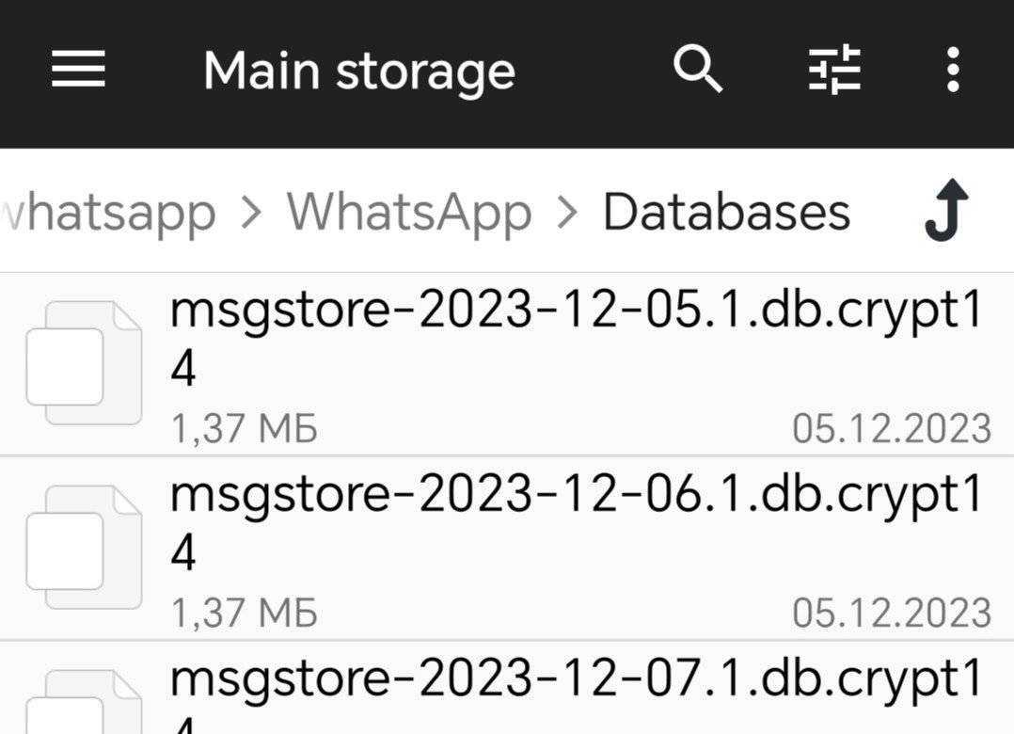Tap file icon for msgstore-2023-12-06 backup
The height and width of the screenshot is (734, 1014).
click(x=83, y=549)
